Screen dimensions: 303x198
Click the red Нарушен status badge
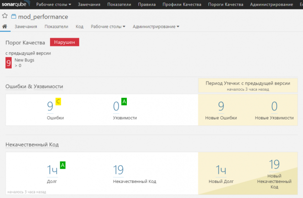pyautogui.click(x=65, y=42)
